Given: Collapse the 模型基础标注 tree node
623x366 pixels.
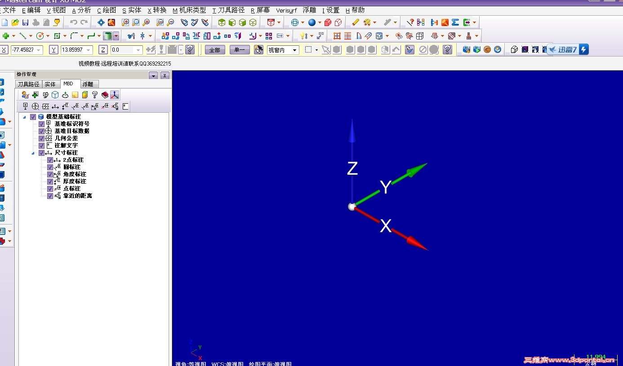Looking at the screenshot, I should [24, 117].
